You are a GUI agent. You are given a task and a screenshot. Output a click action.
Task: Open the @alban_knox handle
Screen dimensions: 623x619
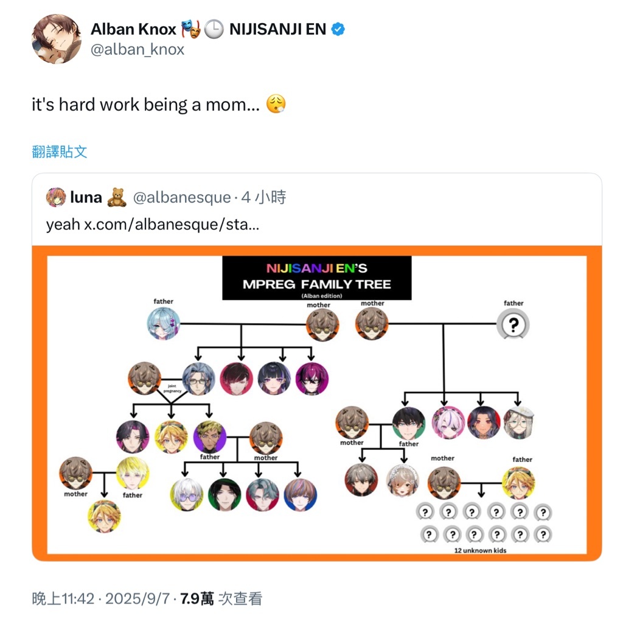[137, 50]
